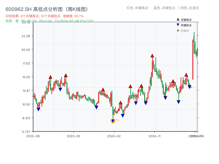Toggle the 关键高点 legend label
The height and width of the screenshot is (164, 219).
(x=186, y=20)
